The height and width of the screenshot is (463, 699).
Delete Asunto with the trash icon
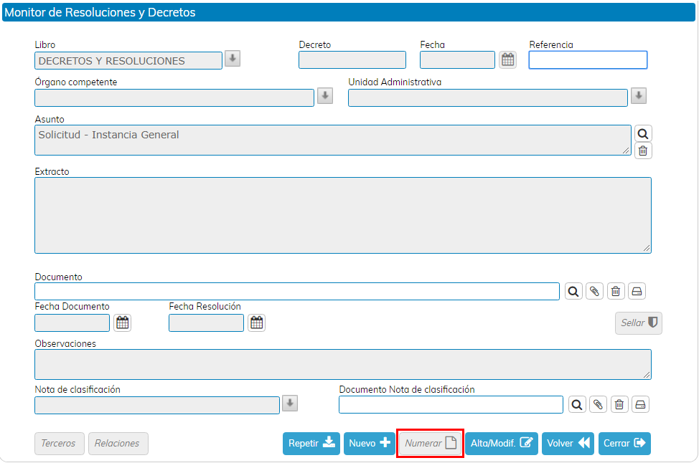tap(643, 151)
